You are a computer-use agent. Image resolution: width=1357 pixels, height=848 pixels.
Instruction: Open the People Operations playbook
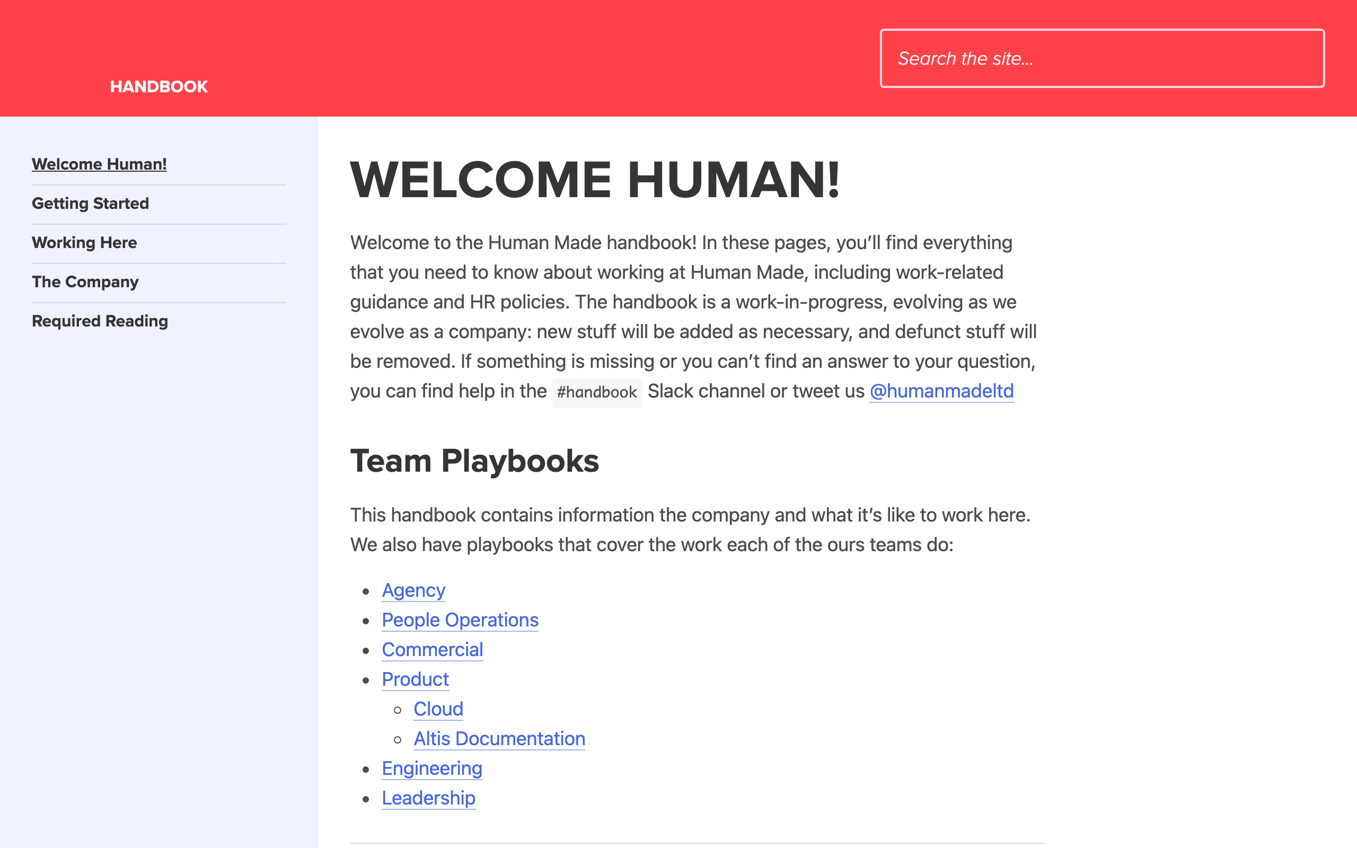click(x=459, y=620)
